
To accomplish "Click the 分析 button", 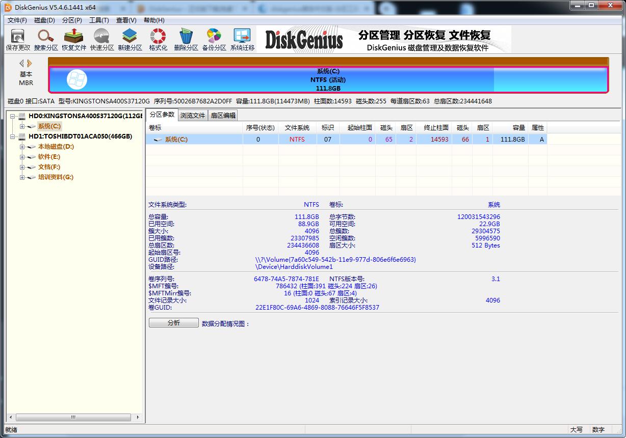I will coord(174,323).
